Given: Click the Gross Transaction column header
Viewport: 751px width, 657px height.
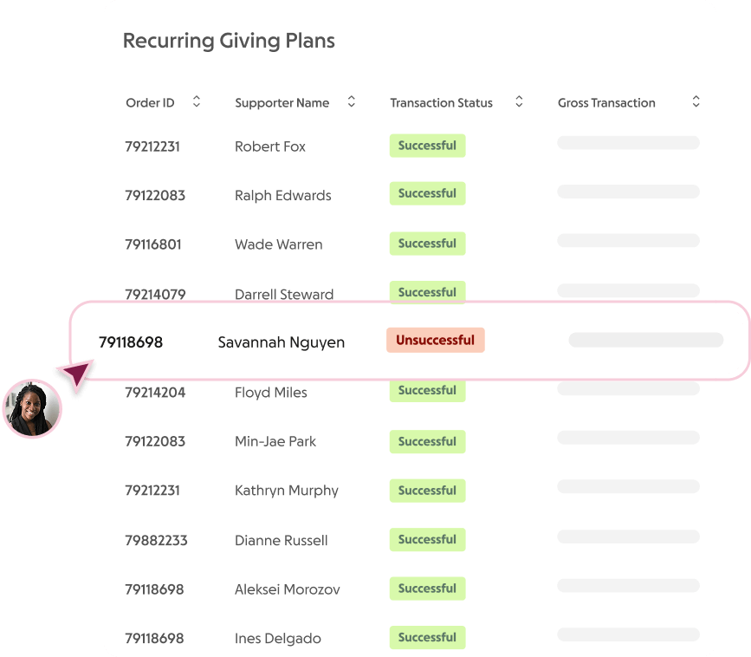Looking at the screenshot, I should coord(606,103).
